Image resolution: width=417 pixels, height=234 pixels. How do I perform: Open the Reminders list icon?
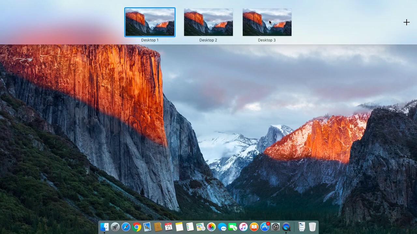coord(190,227)
